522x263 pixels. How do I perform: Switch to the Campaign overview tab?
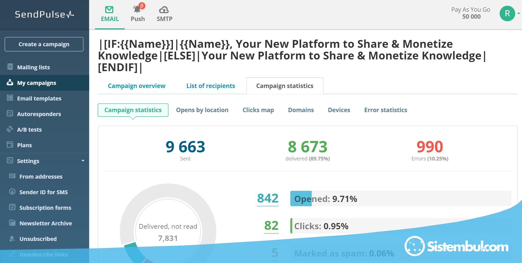(x=136, y=86)
